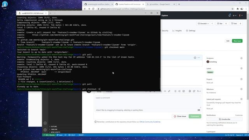The height and width of the screenshot is (140, 249).
Task: Bookmark this page with the star icon
Action: (x=233, y=9)
